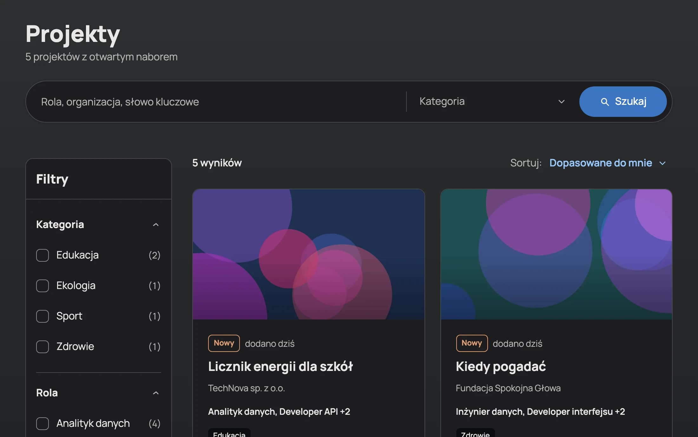Open Licznik energii dla szkół project title
Viewport: 698px width, 437px height.
click(280, 366)
